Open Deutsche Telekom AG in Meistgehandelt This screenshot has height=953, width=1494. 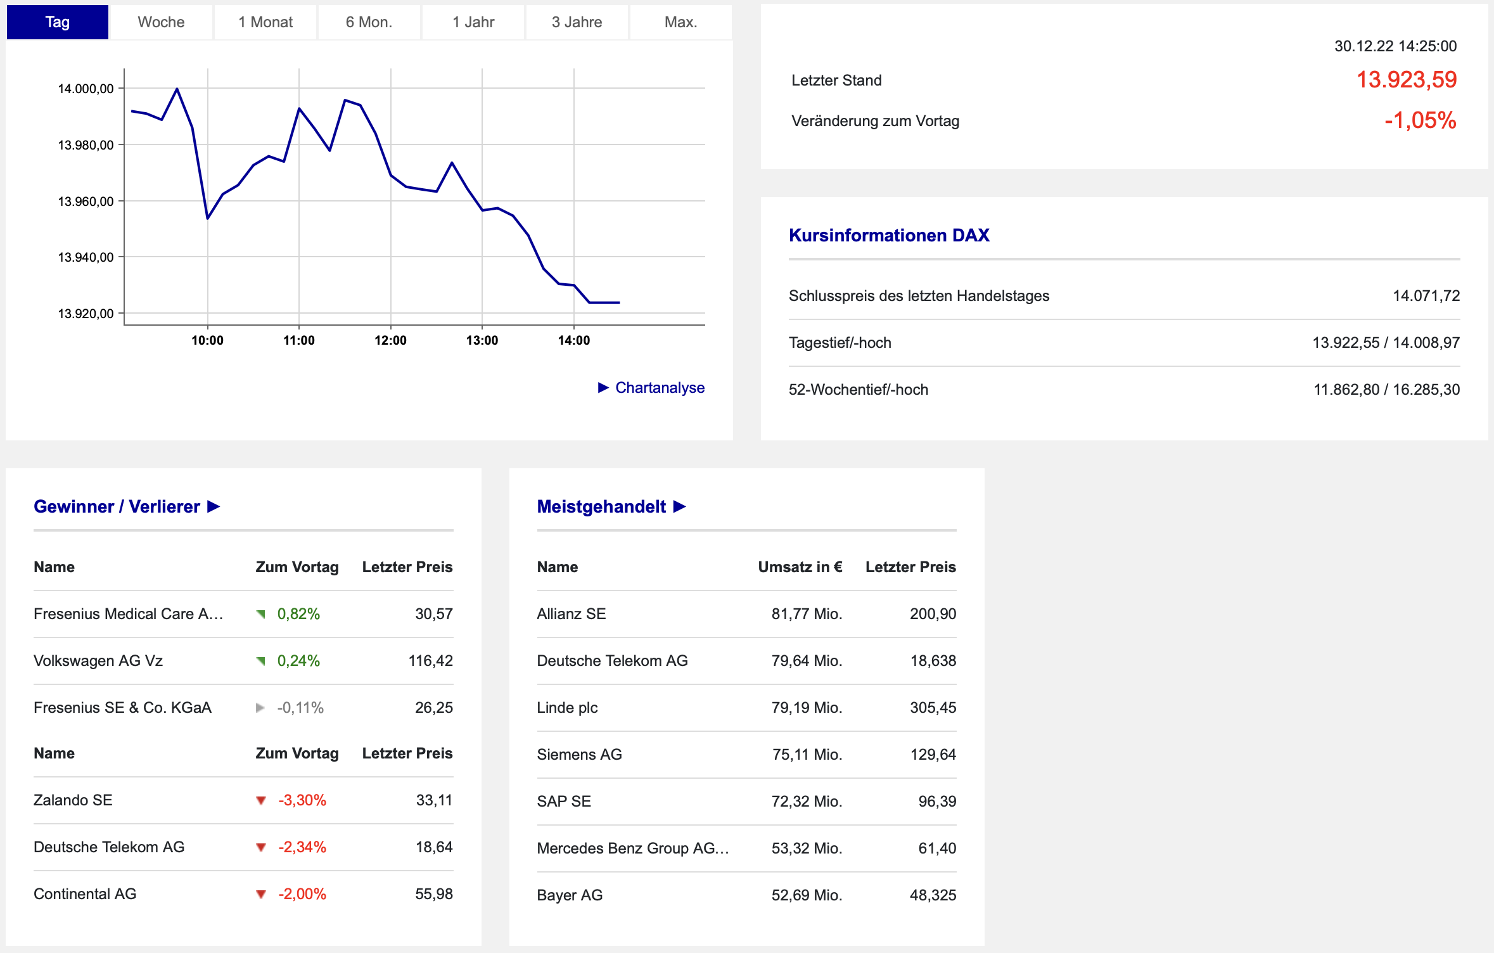click(612, 661)
